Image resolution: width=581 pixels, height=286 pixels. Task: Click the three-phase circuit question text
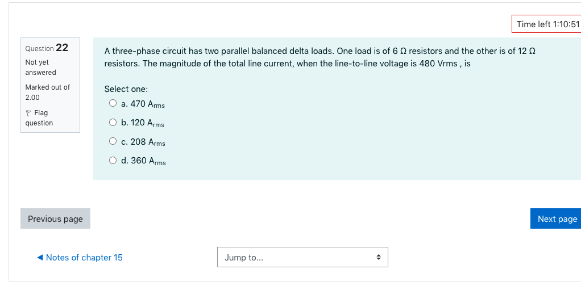319,57
